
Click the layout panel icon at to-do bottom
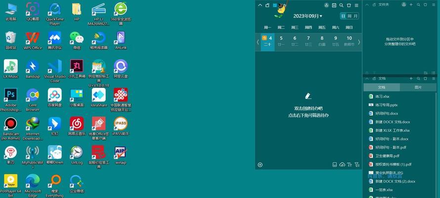pos(335,165)
